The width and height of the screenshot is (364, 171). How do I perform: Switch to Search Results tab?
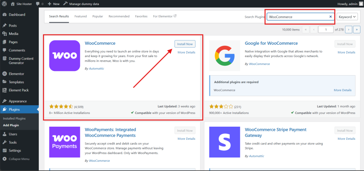(59, 16)
